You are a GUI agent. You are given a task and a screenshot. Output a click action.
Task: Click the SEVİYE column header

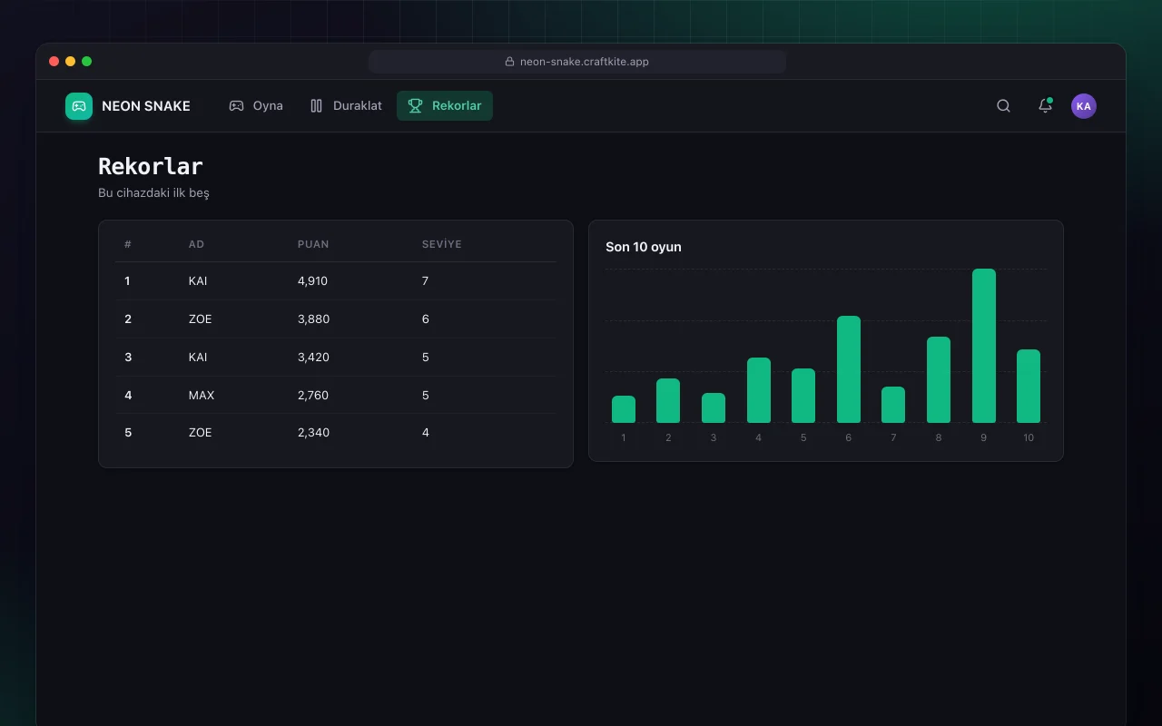[x=442, y=244]
